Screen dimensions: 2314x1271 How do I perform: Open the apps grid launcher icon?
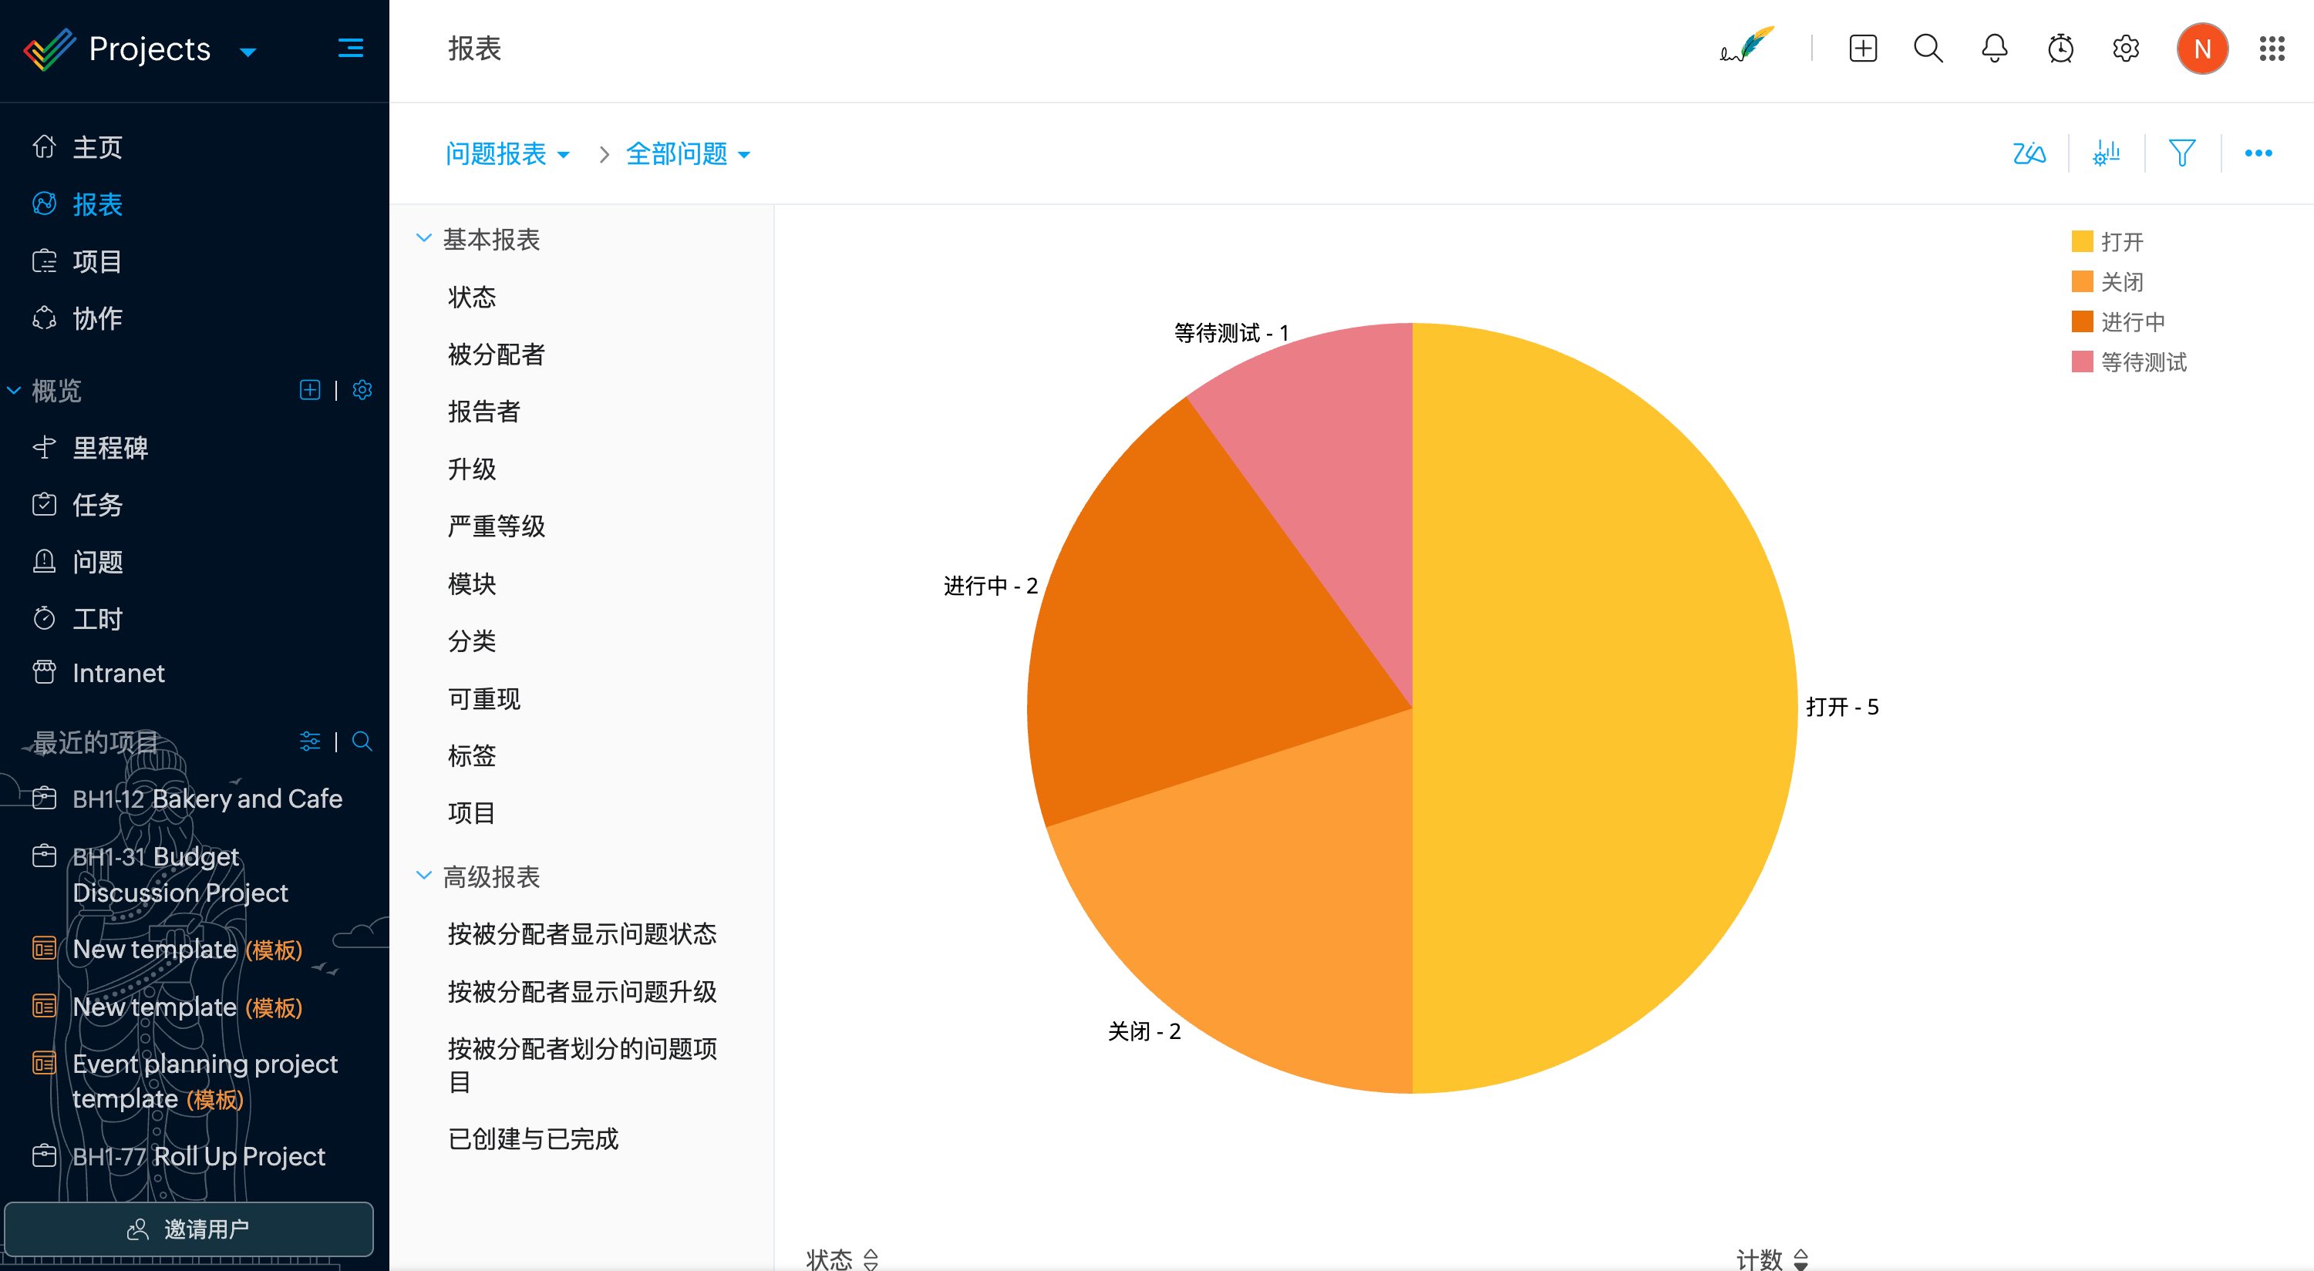(2271, 49)
